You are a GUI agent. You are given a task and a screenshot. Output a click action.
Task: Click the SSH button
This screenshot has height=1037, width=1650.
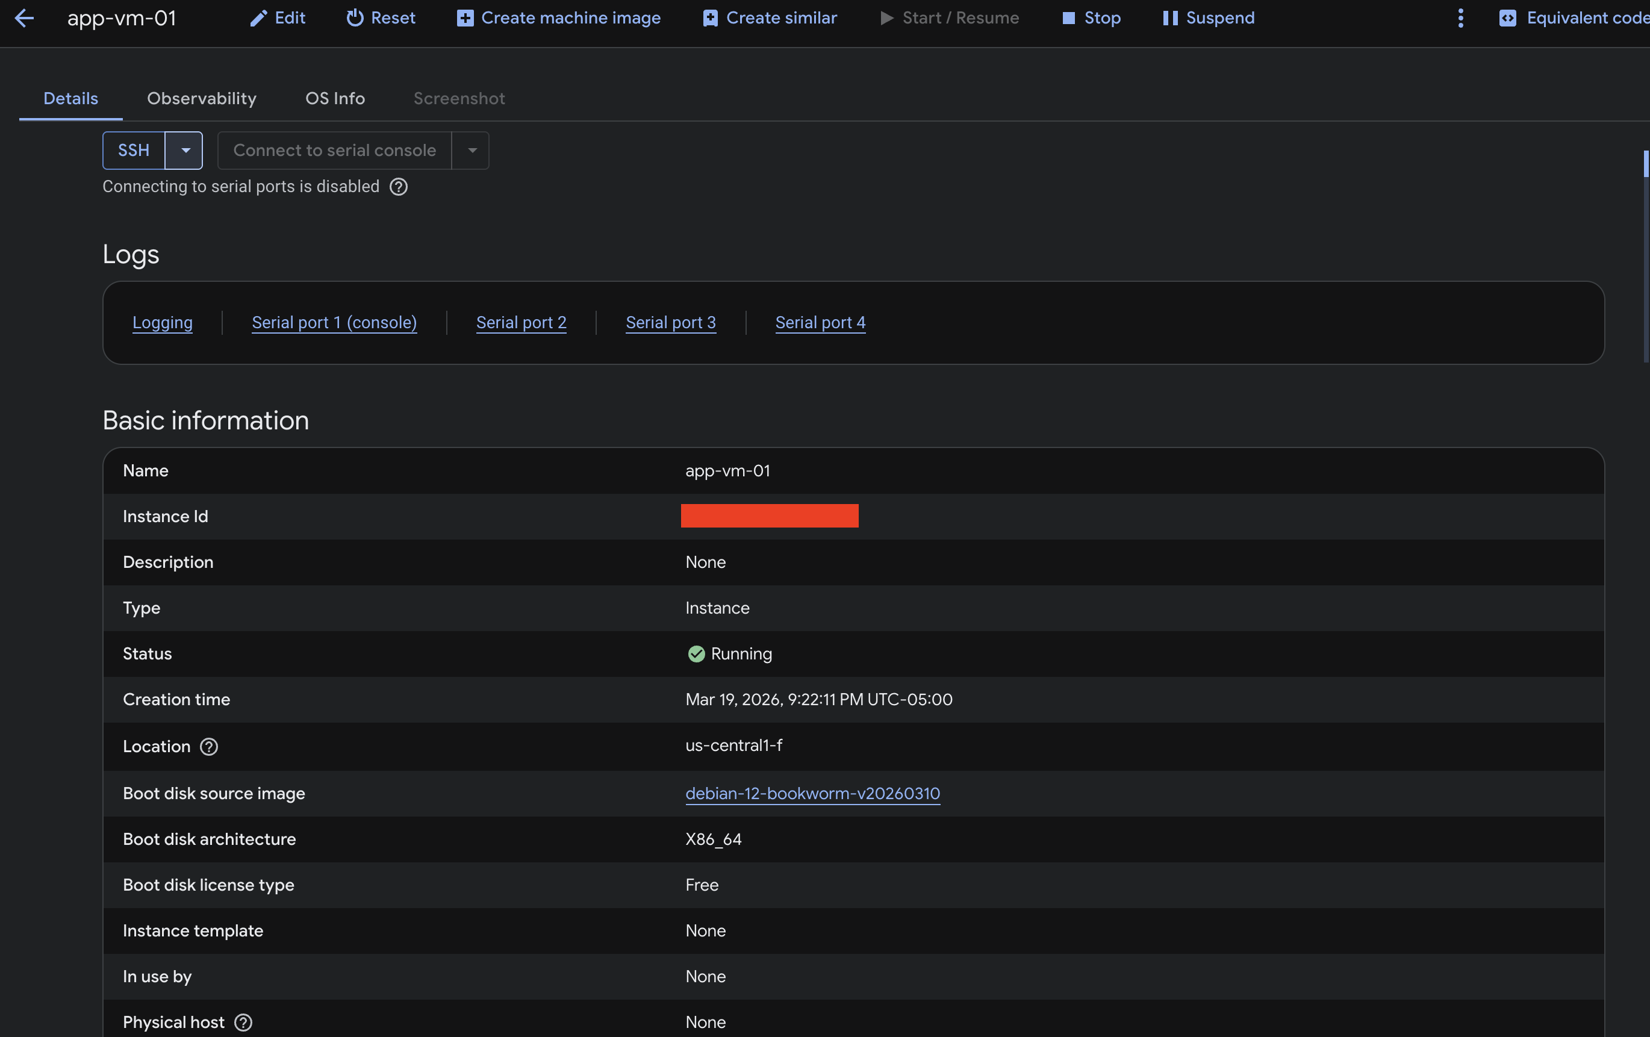pos(133,150)
